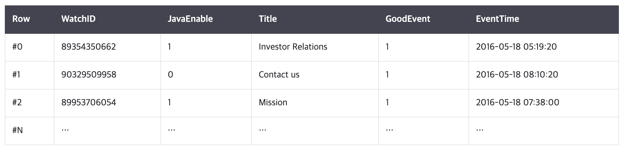Click the Mission title cell

[273, 103]
